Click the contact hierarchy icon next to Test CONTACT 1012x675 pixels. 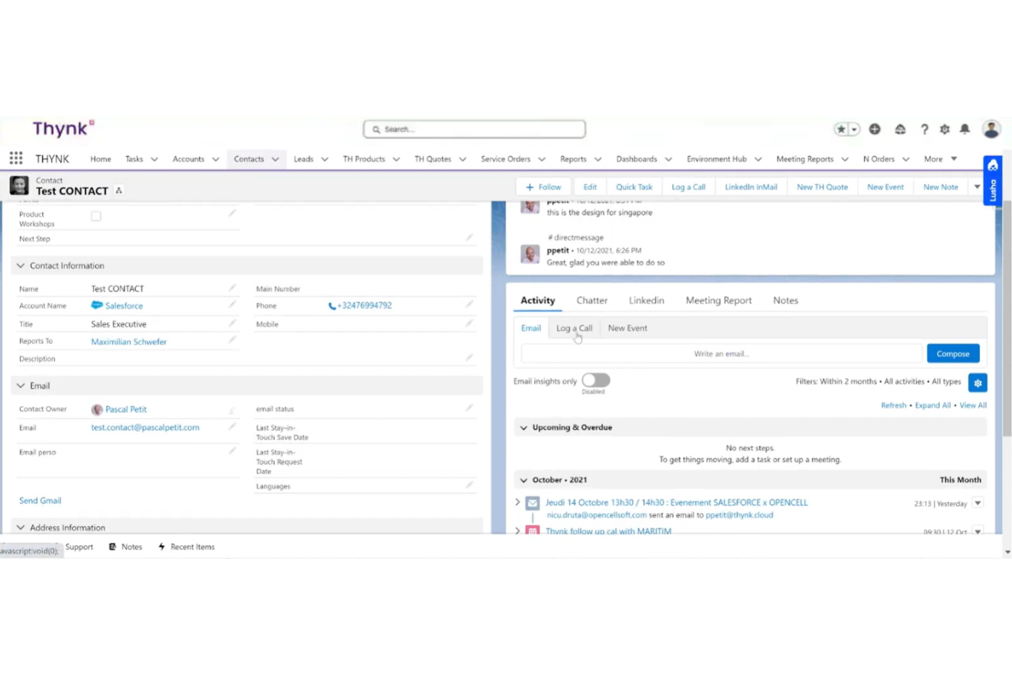click(119, 191)
